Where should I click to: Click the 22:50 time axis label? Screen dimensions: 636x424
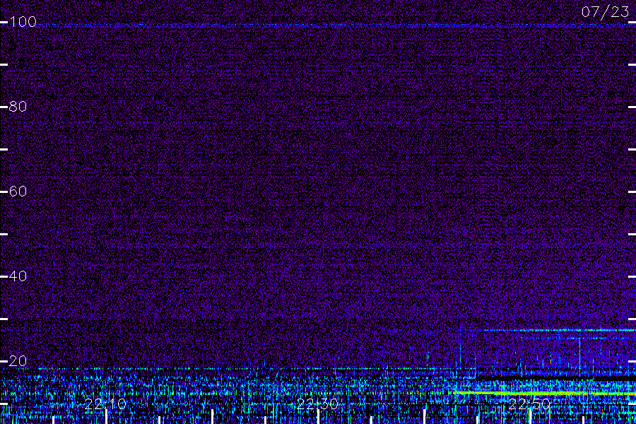[529, 404]
